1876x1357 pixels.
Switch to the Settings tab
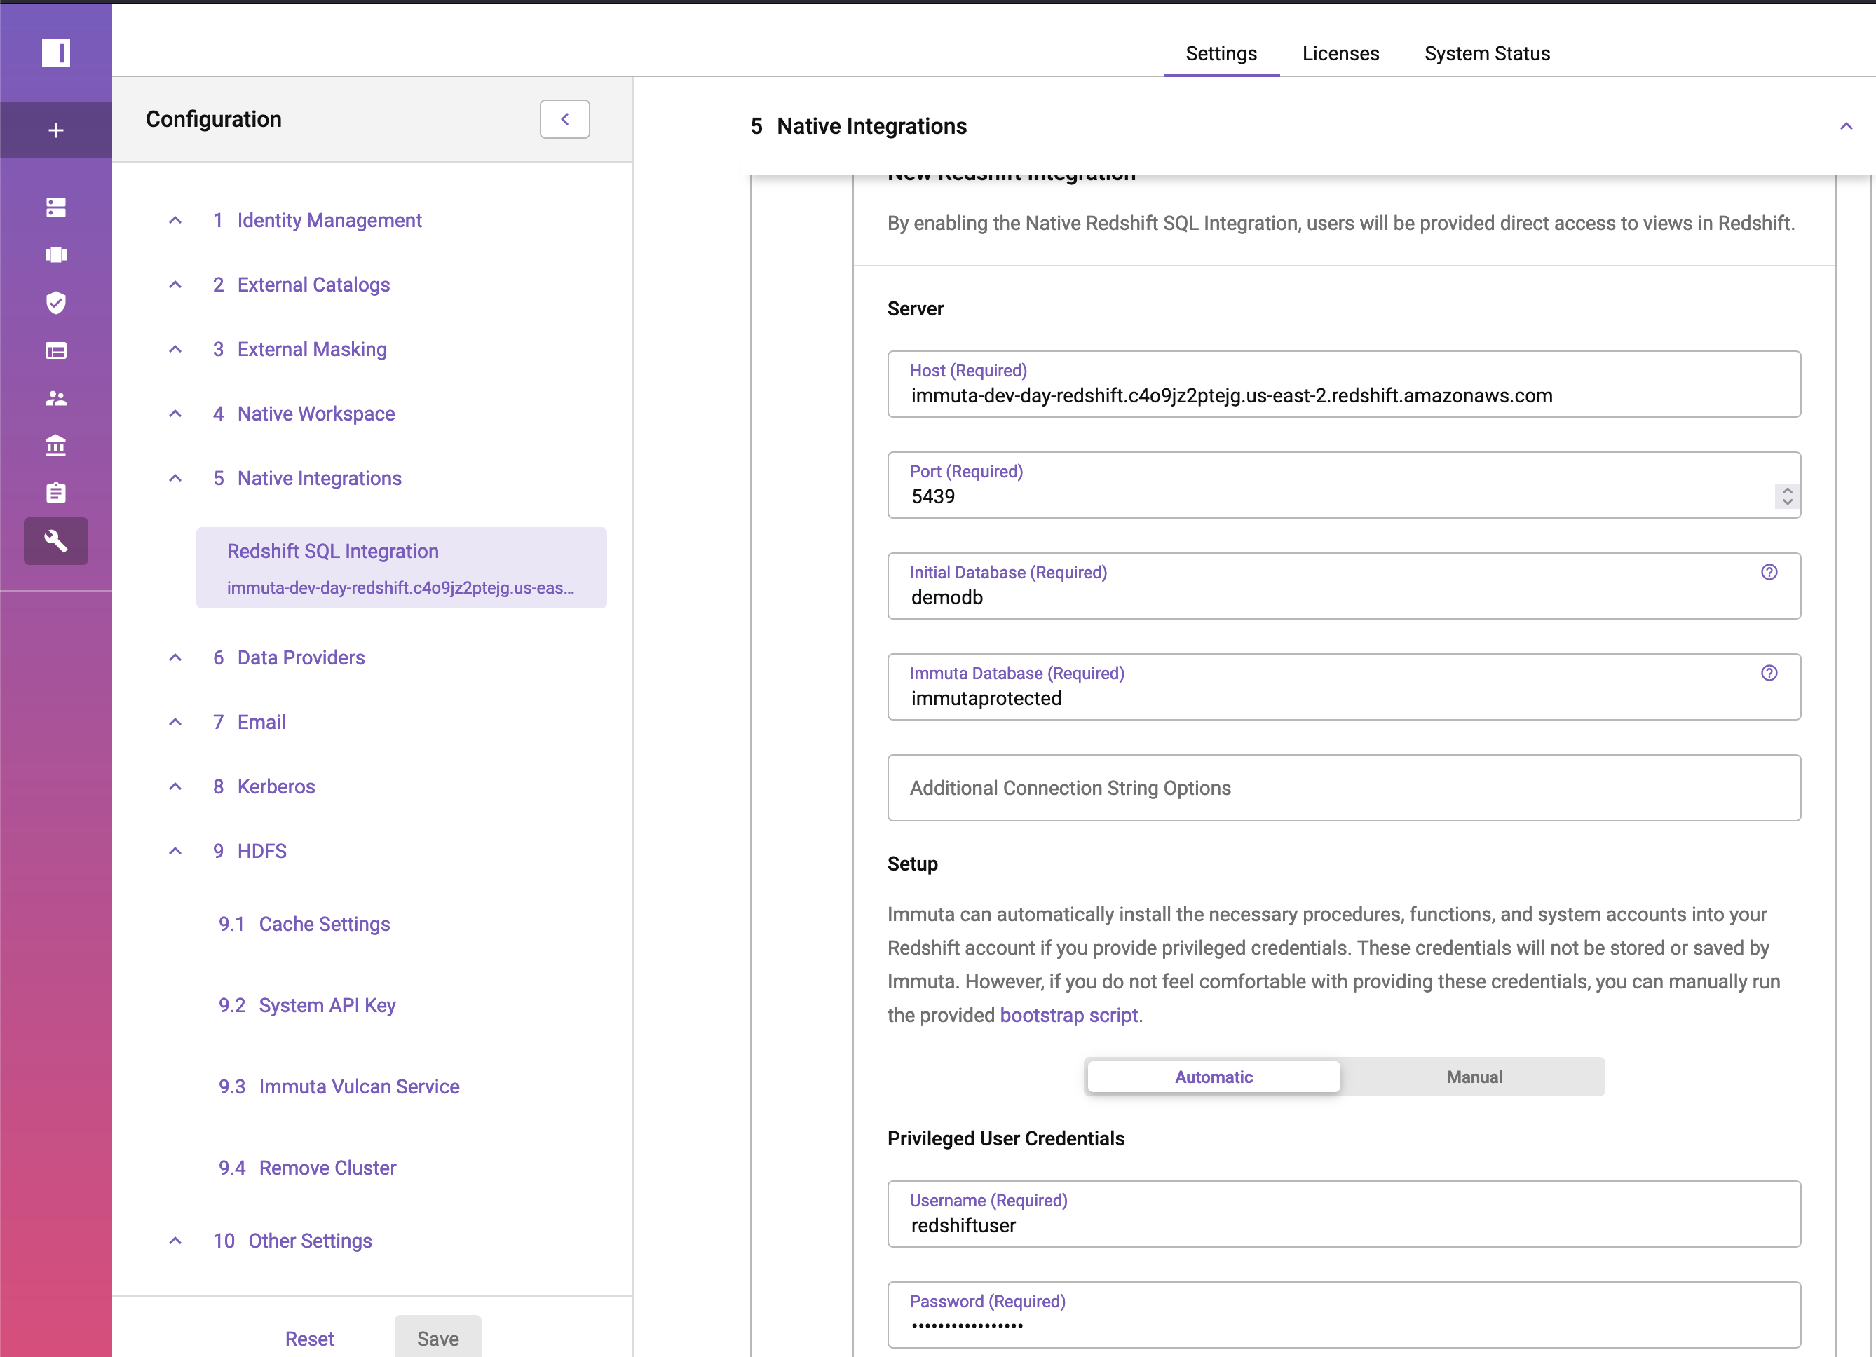coord(1221,54)
